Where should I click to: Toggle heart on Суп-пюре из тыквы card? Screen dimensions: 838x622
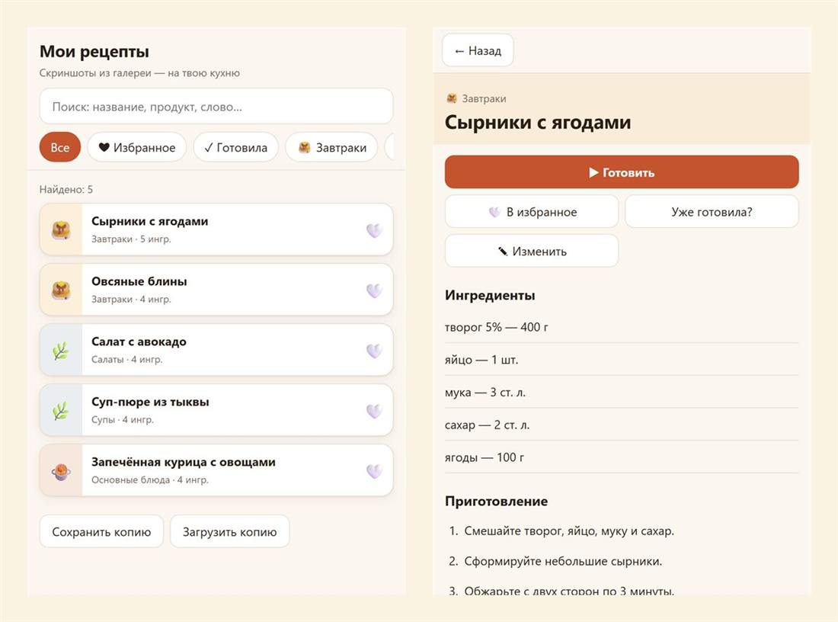point(374,411)
